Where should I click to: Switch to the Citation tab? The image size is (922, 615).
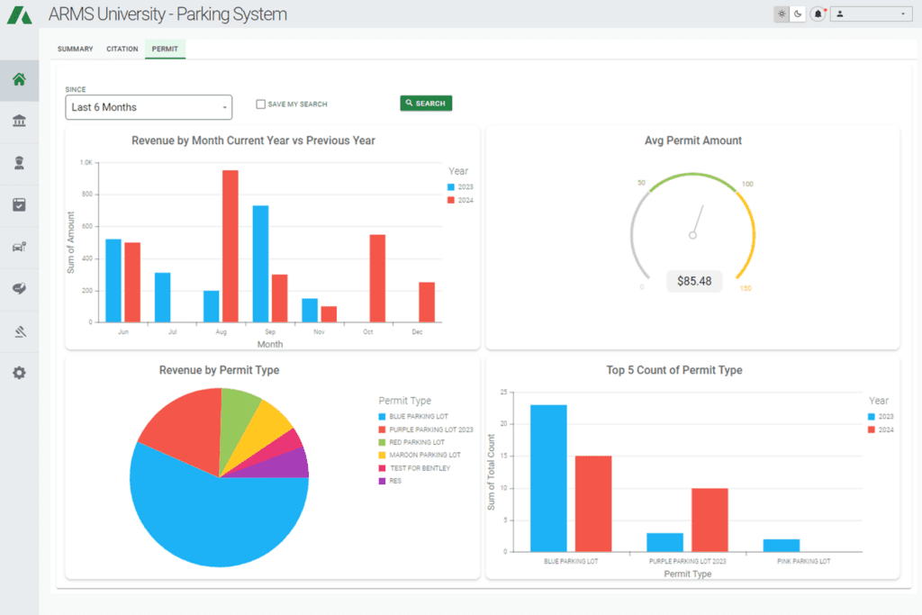[122, 50]
